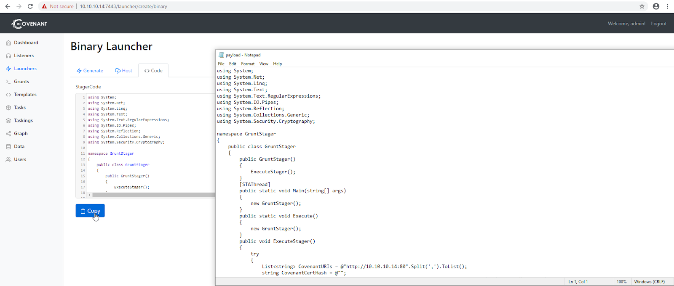Click '[STAThread]' line in Notepad
The height and width of the screenshot is (286, 674).
click(255, 184)
